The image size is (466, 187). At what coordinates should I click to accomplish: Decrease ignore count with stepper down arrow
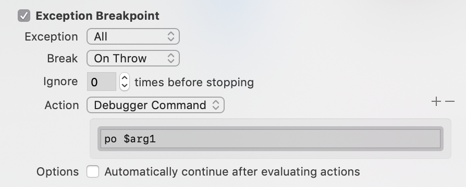pos(125,86)
